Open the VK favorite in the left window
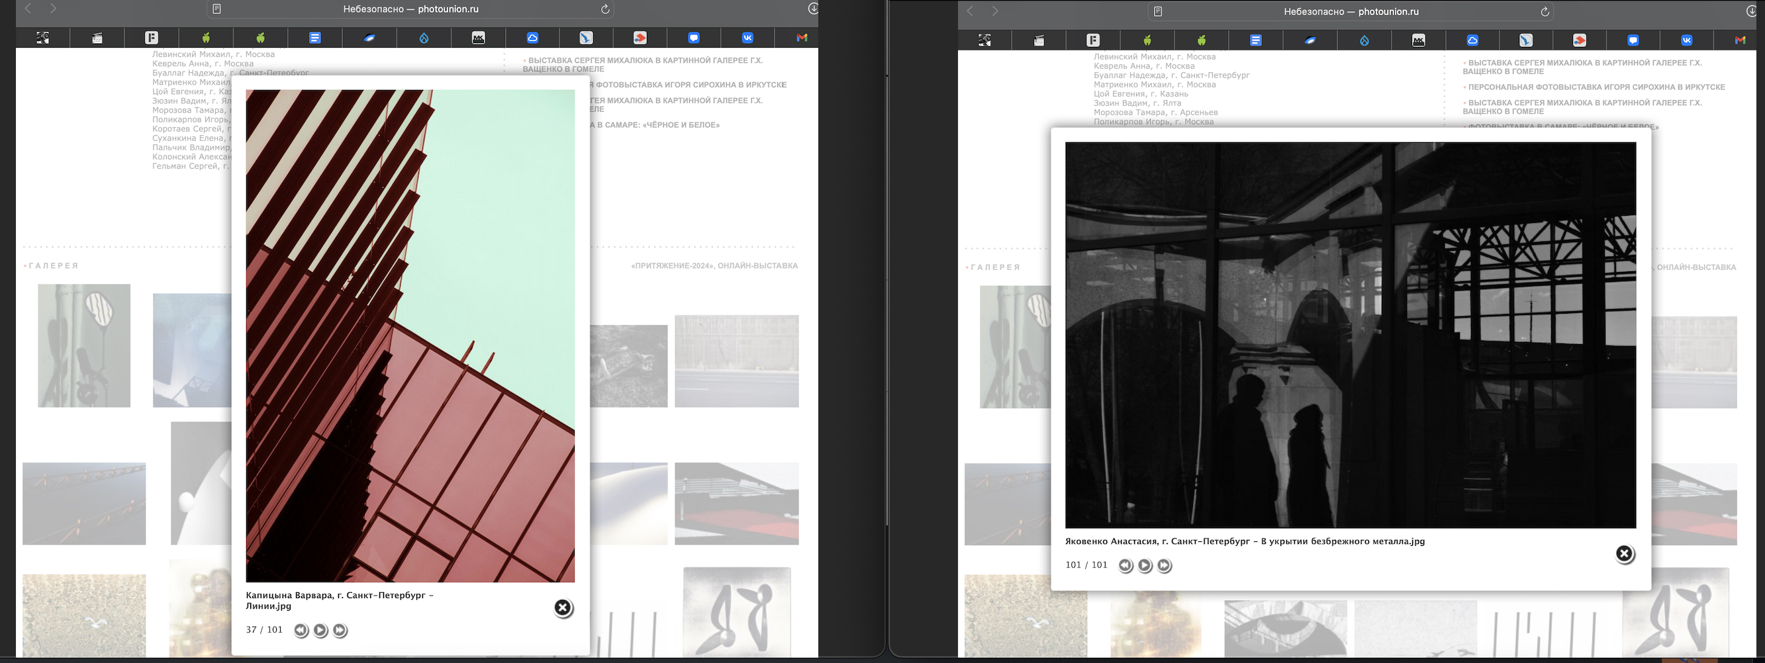 (747, 38)
